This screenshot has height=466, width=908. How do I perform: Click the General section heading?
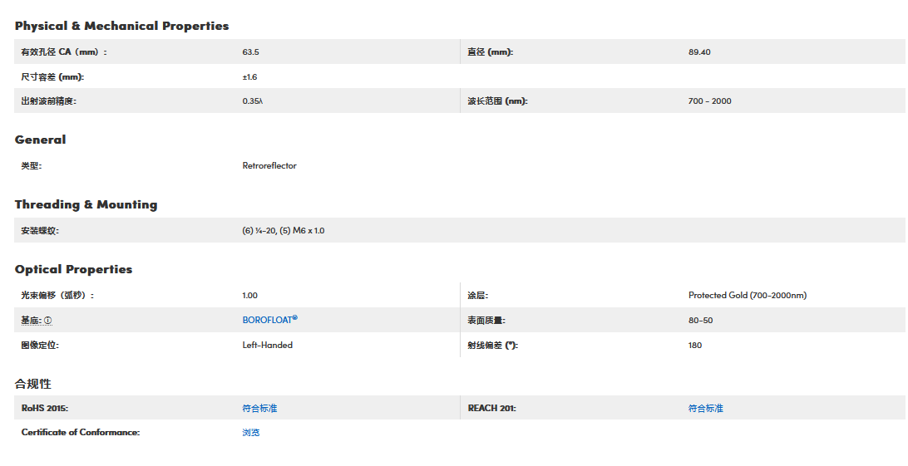click(40, 140)
